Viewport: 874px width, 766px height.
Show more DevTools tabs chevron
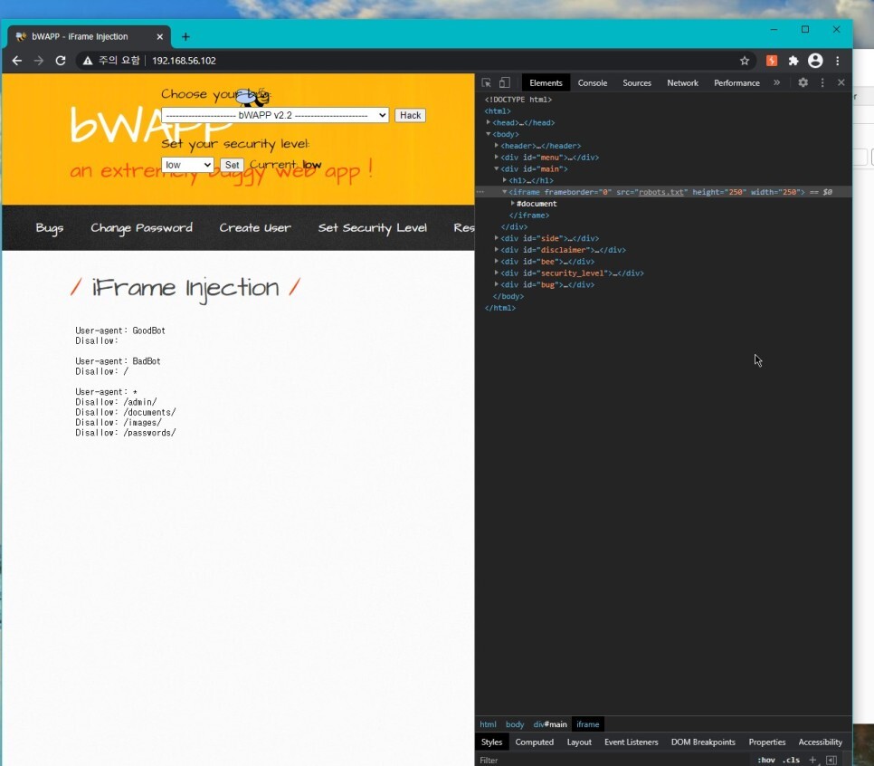tap(776, 82)
